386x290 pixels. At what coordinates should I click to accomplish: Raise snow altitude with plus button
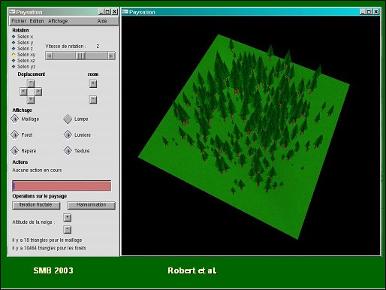click(68, 217)
